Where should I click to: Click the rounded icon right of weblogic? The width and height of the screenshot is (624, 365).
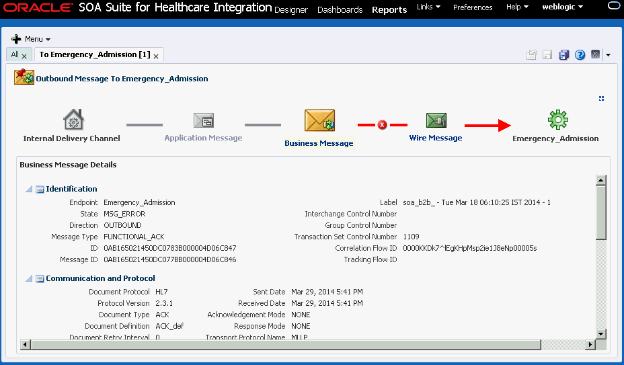click(614, 5)
